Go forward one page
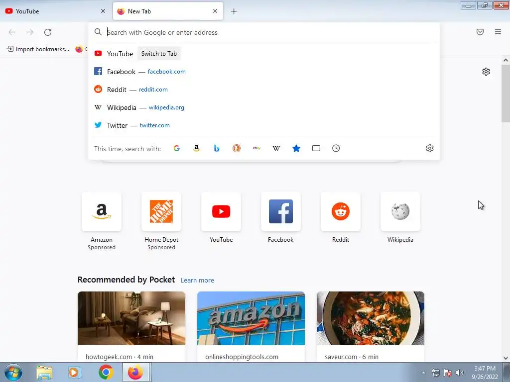This screenshot has width=510, height=382. [30, 32]
